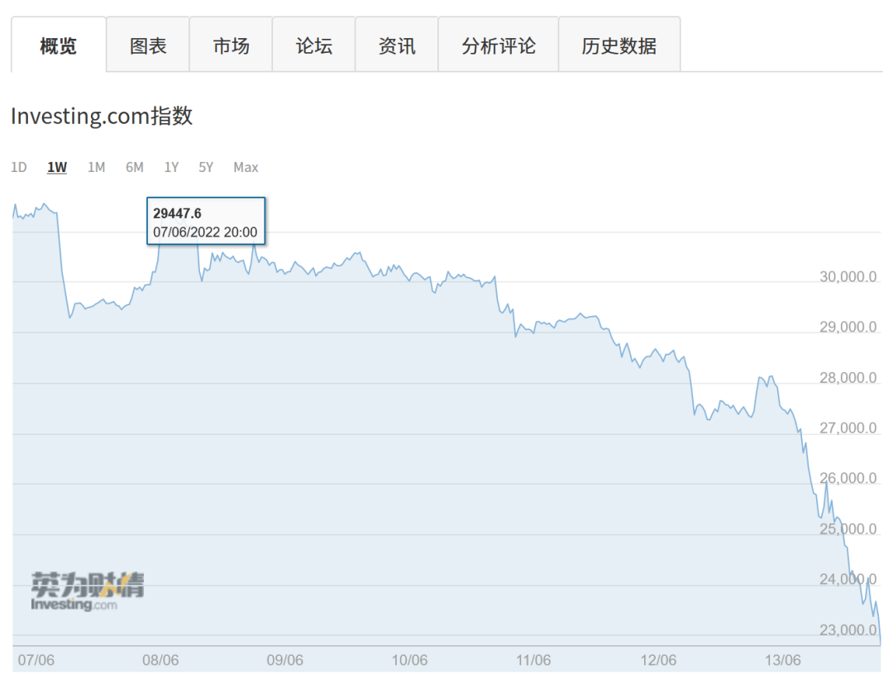Click the 30,000.0 price axis label
Image resolution: width=893 pixels, height=684 pixels.
pyautogui.click(x=848, y=277)
